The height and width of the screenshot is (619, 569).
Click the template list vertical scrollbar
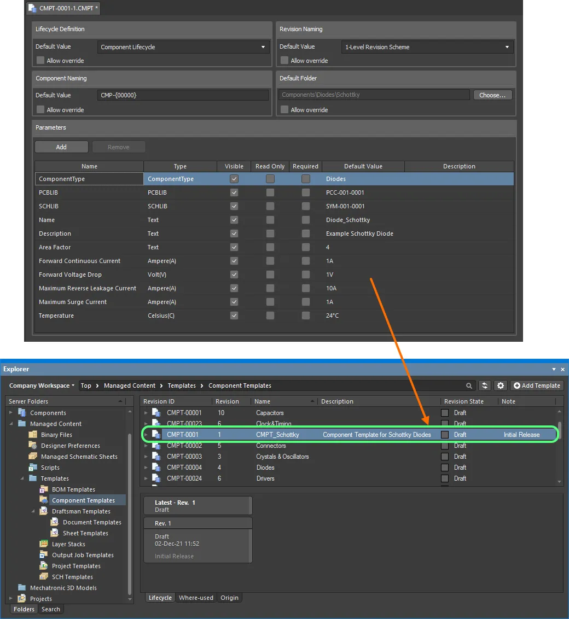pos(559,432)
